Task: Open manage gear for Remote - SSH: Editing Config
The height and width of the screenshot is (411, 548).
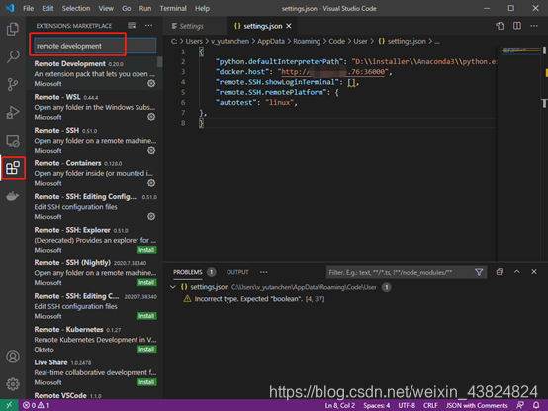Action: click(151, 216)
